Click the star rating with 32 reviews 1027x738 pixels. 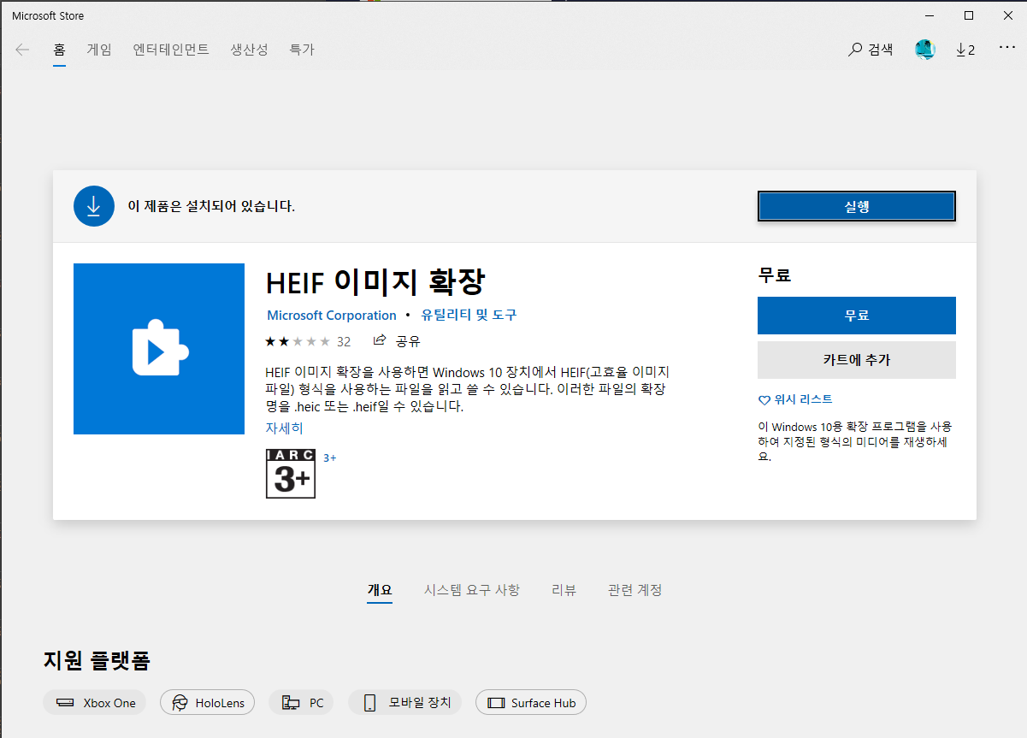pyautogui.click(x=308, y=341)
